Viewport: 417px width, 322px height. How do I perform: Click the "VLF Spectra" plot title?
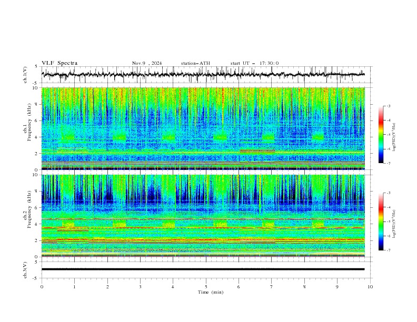[59, 63]
